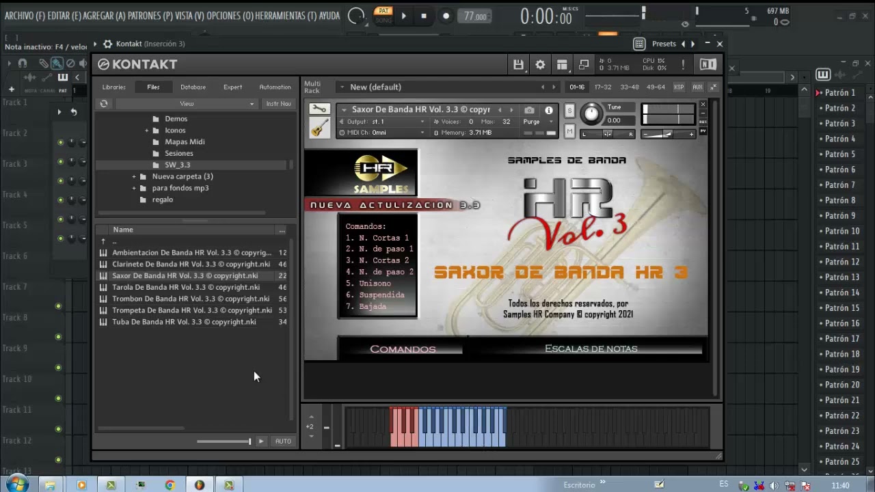Viewport: 875px width, 492px height.
Task: Toggle the Instr Nau button
Action: (x=278, y=104)
